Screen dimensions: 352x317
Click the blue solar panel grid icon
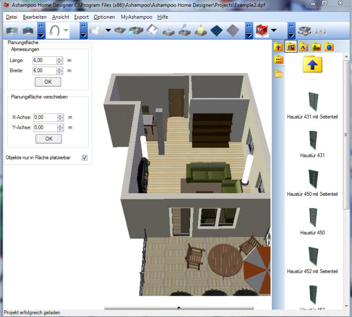click(x=216, y=30)
